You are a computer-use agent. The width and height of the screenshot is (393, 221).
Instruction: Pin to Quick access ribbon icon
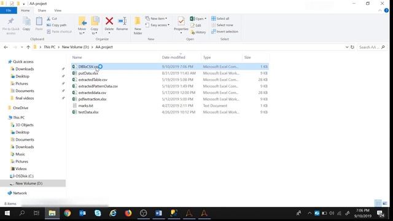11,25
